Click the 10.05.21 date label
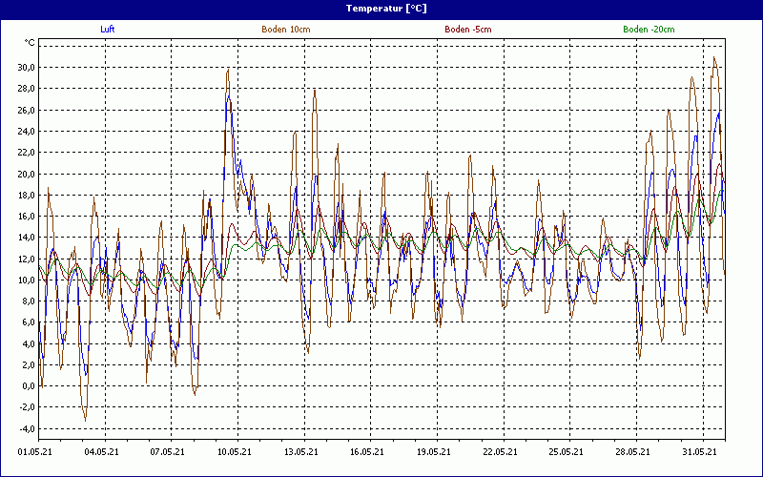The image size is (763, 477). click(235, 452)
